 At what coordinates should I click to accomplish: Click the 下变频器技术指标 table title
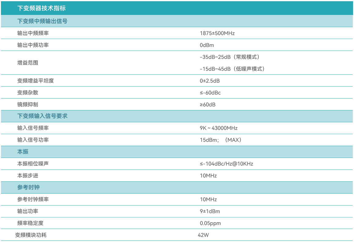[41, 8]
